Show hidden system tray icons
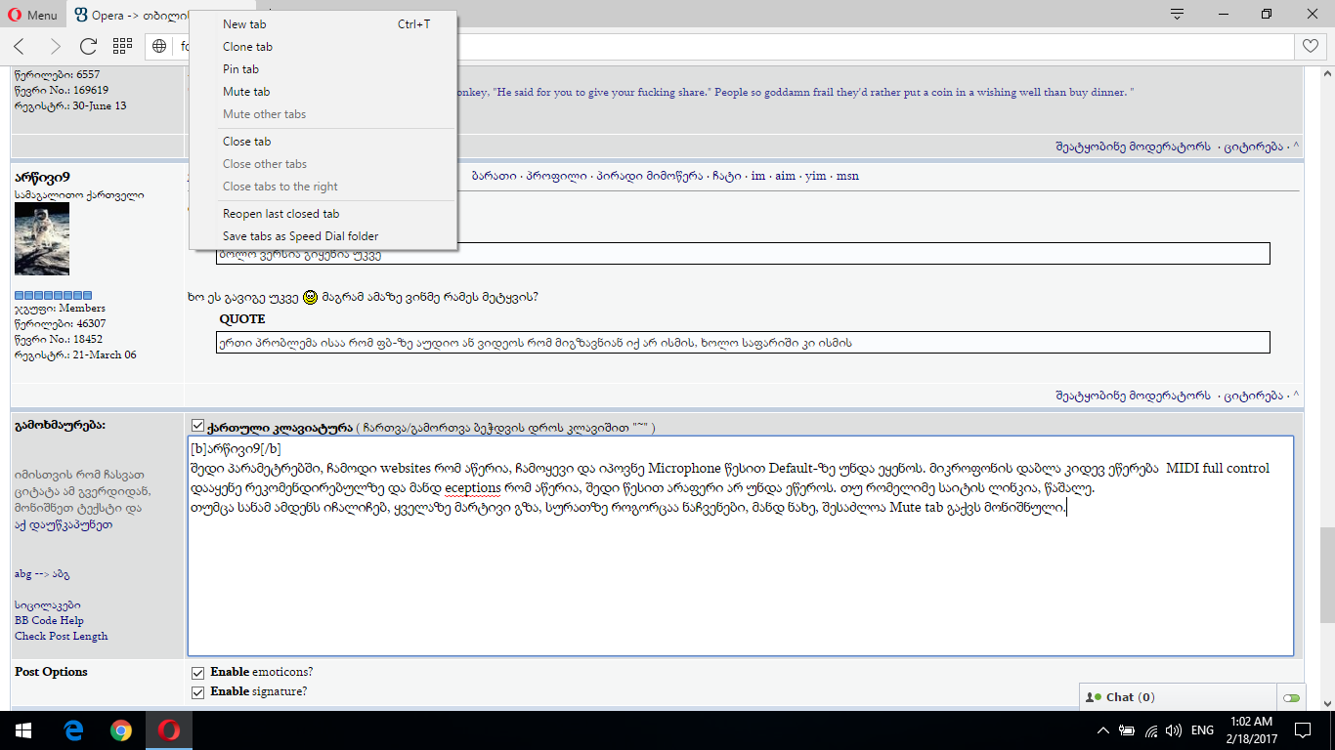Image resolution: width=1335 pixels, height=750 pixels. [x=1103, y=730]
